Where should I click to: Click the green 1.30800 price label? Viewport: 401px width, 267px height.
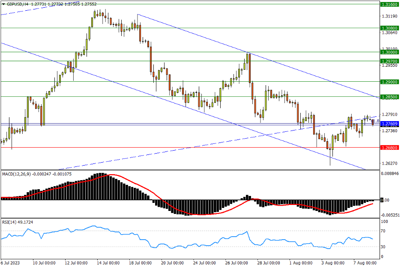point(389,28)
